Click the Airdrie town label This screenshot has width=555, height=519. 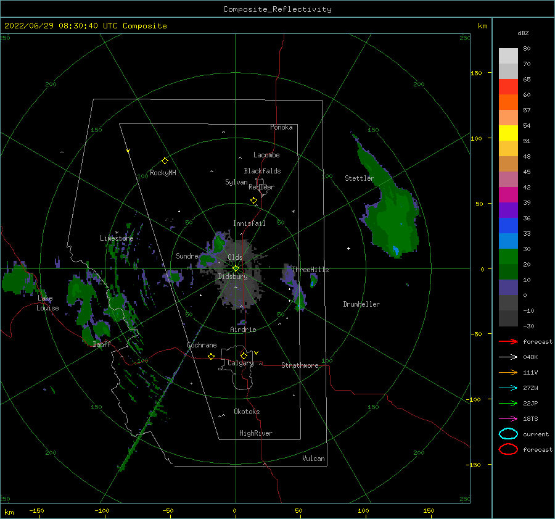(243, 330)
